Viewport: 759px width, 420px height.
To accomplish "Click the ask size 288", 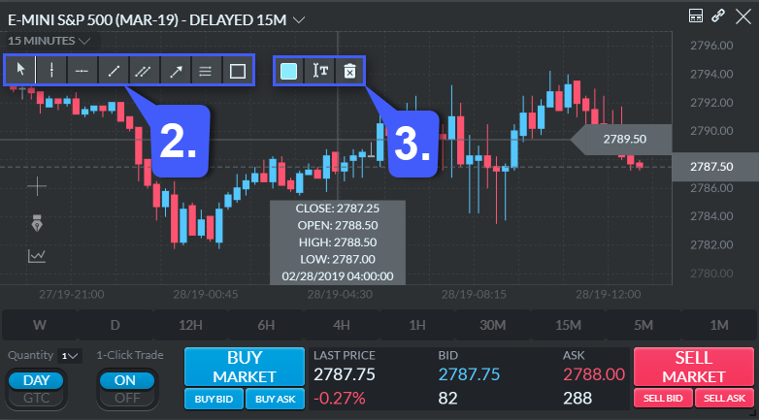I will pos(577,399).
